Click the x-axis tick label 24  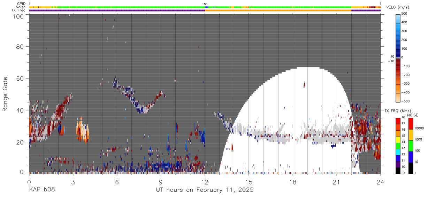381,182
